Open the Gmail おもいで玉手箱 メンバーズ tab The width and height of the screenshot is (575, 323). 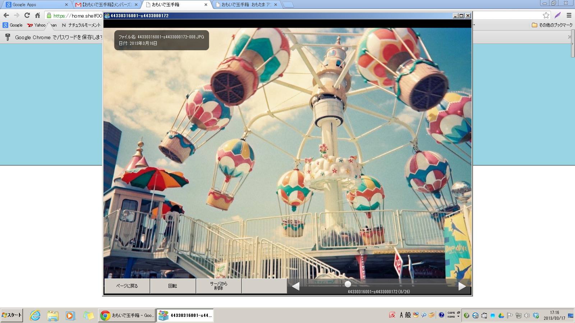click(106, 5)
